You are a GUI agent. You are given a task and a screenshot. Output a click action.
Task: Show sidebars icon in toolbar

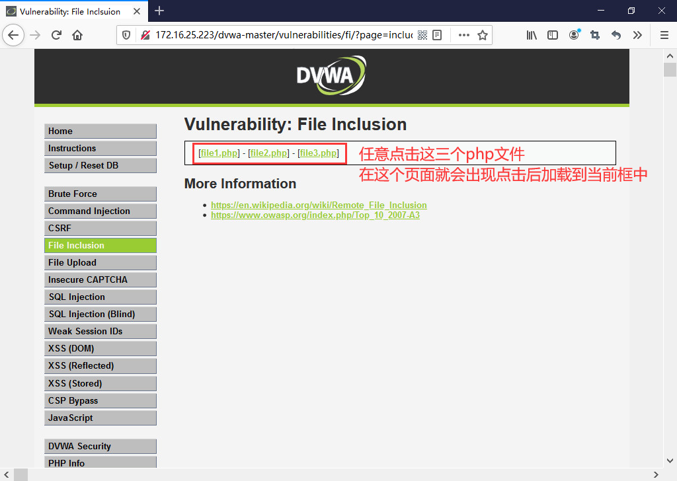pos(553,35)
